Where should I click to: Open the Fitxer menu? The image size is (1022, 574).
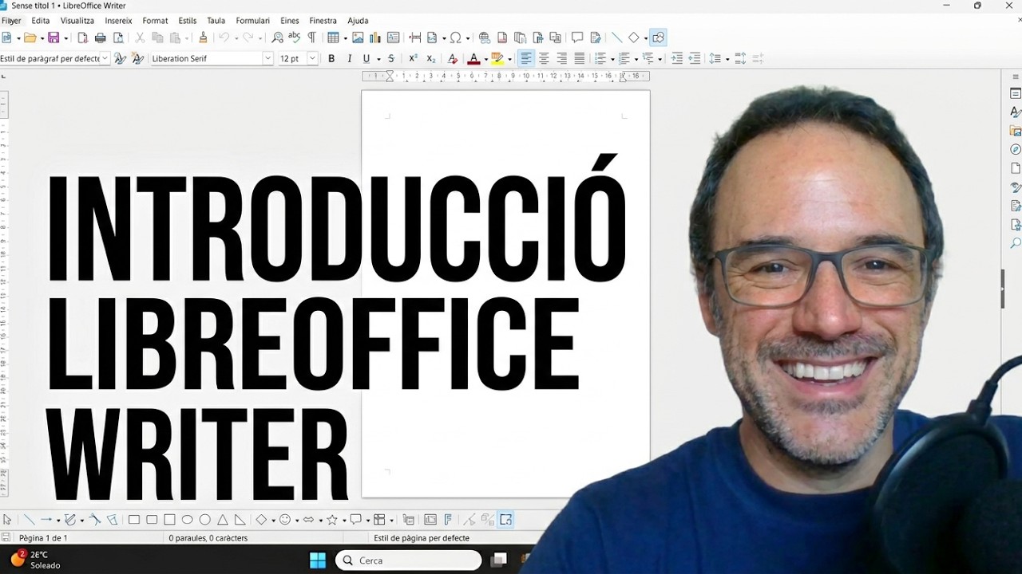[x=11, y=20]
